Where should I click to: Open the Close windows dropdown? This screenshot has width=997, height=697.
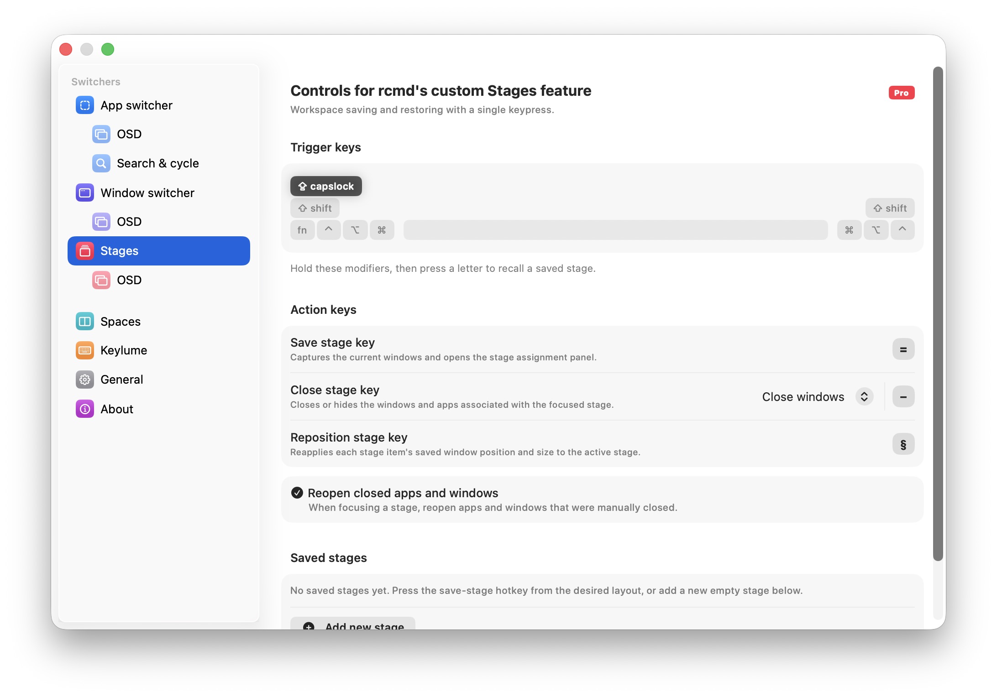[x=817, y=397]
